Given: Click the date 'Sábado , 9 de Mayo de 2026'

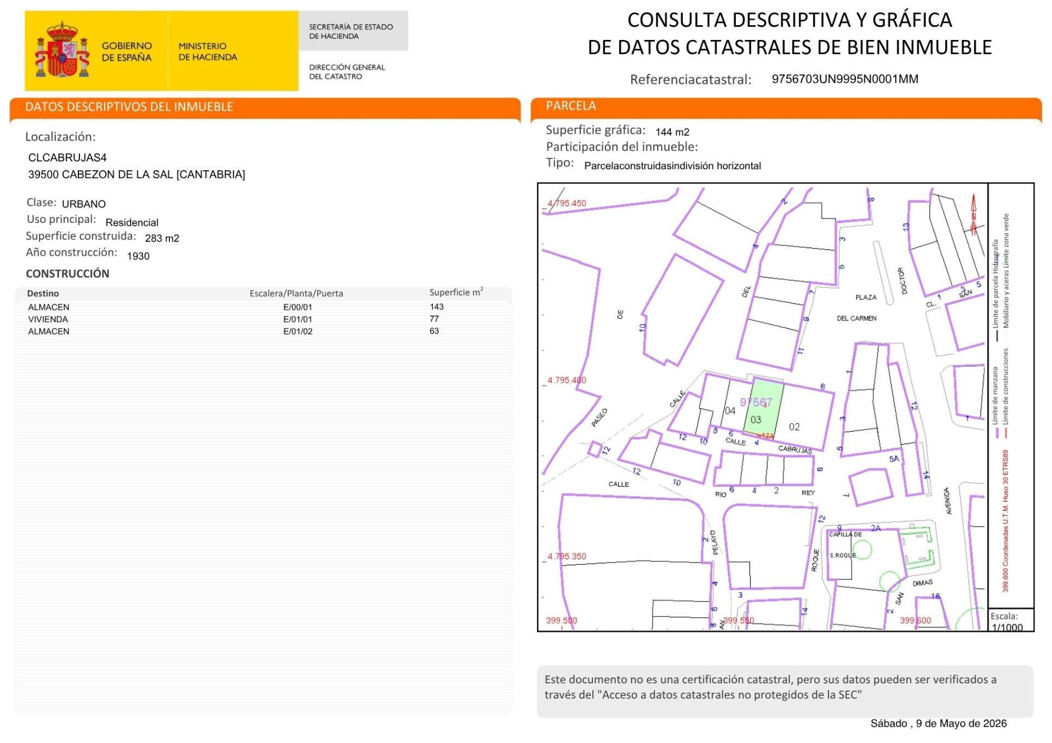Looking at the screenshot, I should coord(939,723).
